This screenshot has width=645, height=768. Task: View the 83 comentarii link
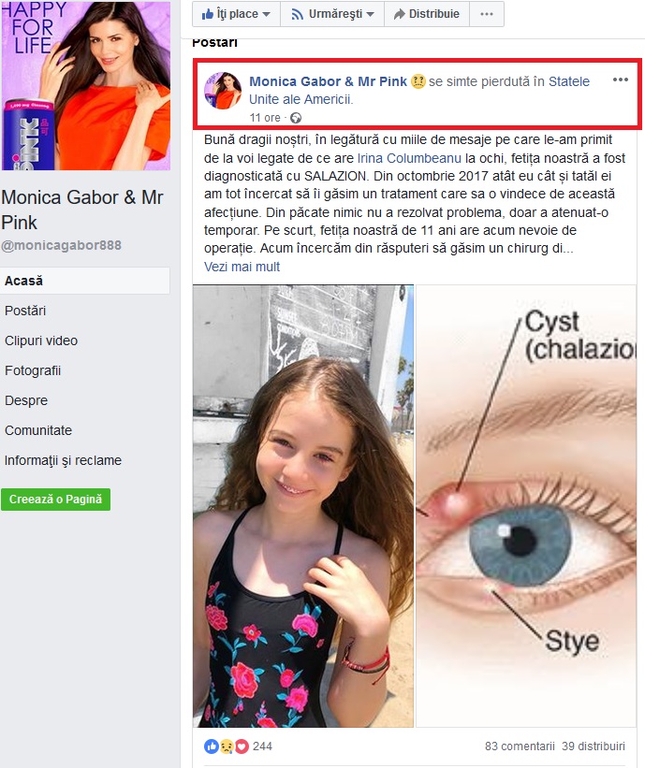tap(520, 746)
